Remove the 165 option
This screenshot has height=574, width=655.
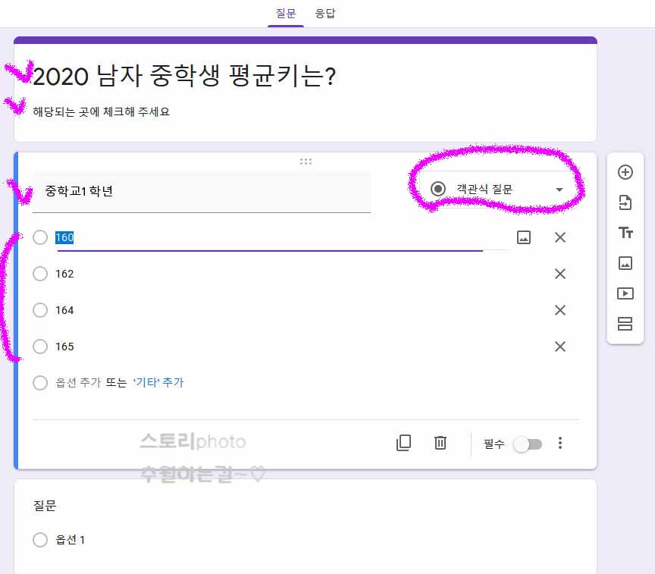click(559, 347)
